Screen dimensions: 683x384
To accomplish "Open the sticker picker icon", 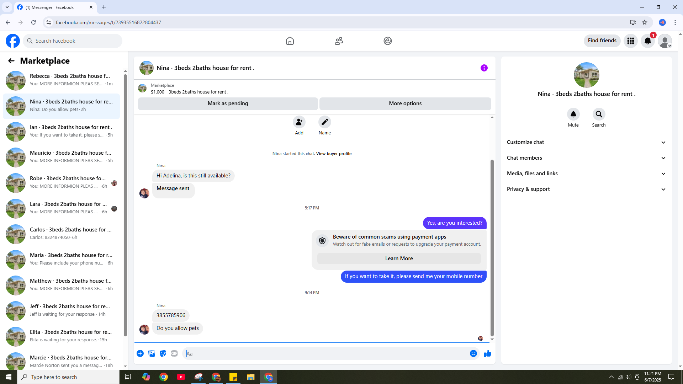I will (163, 353).
